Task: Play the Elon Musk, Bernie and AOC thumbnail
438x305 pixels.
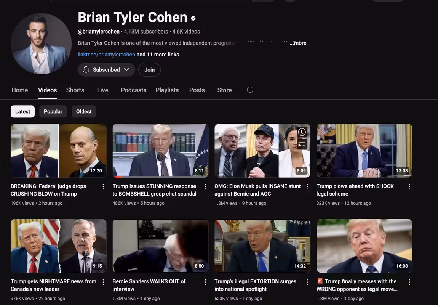Action: [262, 151]
